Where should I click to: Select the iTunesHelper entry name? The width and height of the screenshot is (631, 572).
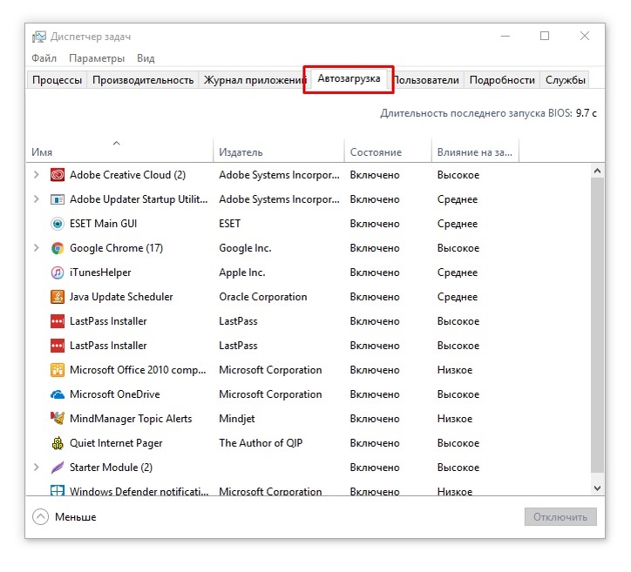100,273
